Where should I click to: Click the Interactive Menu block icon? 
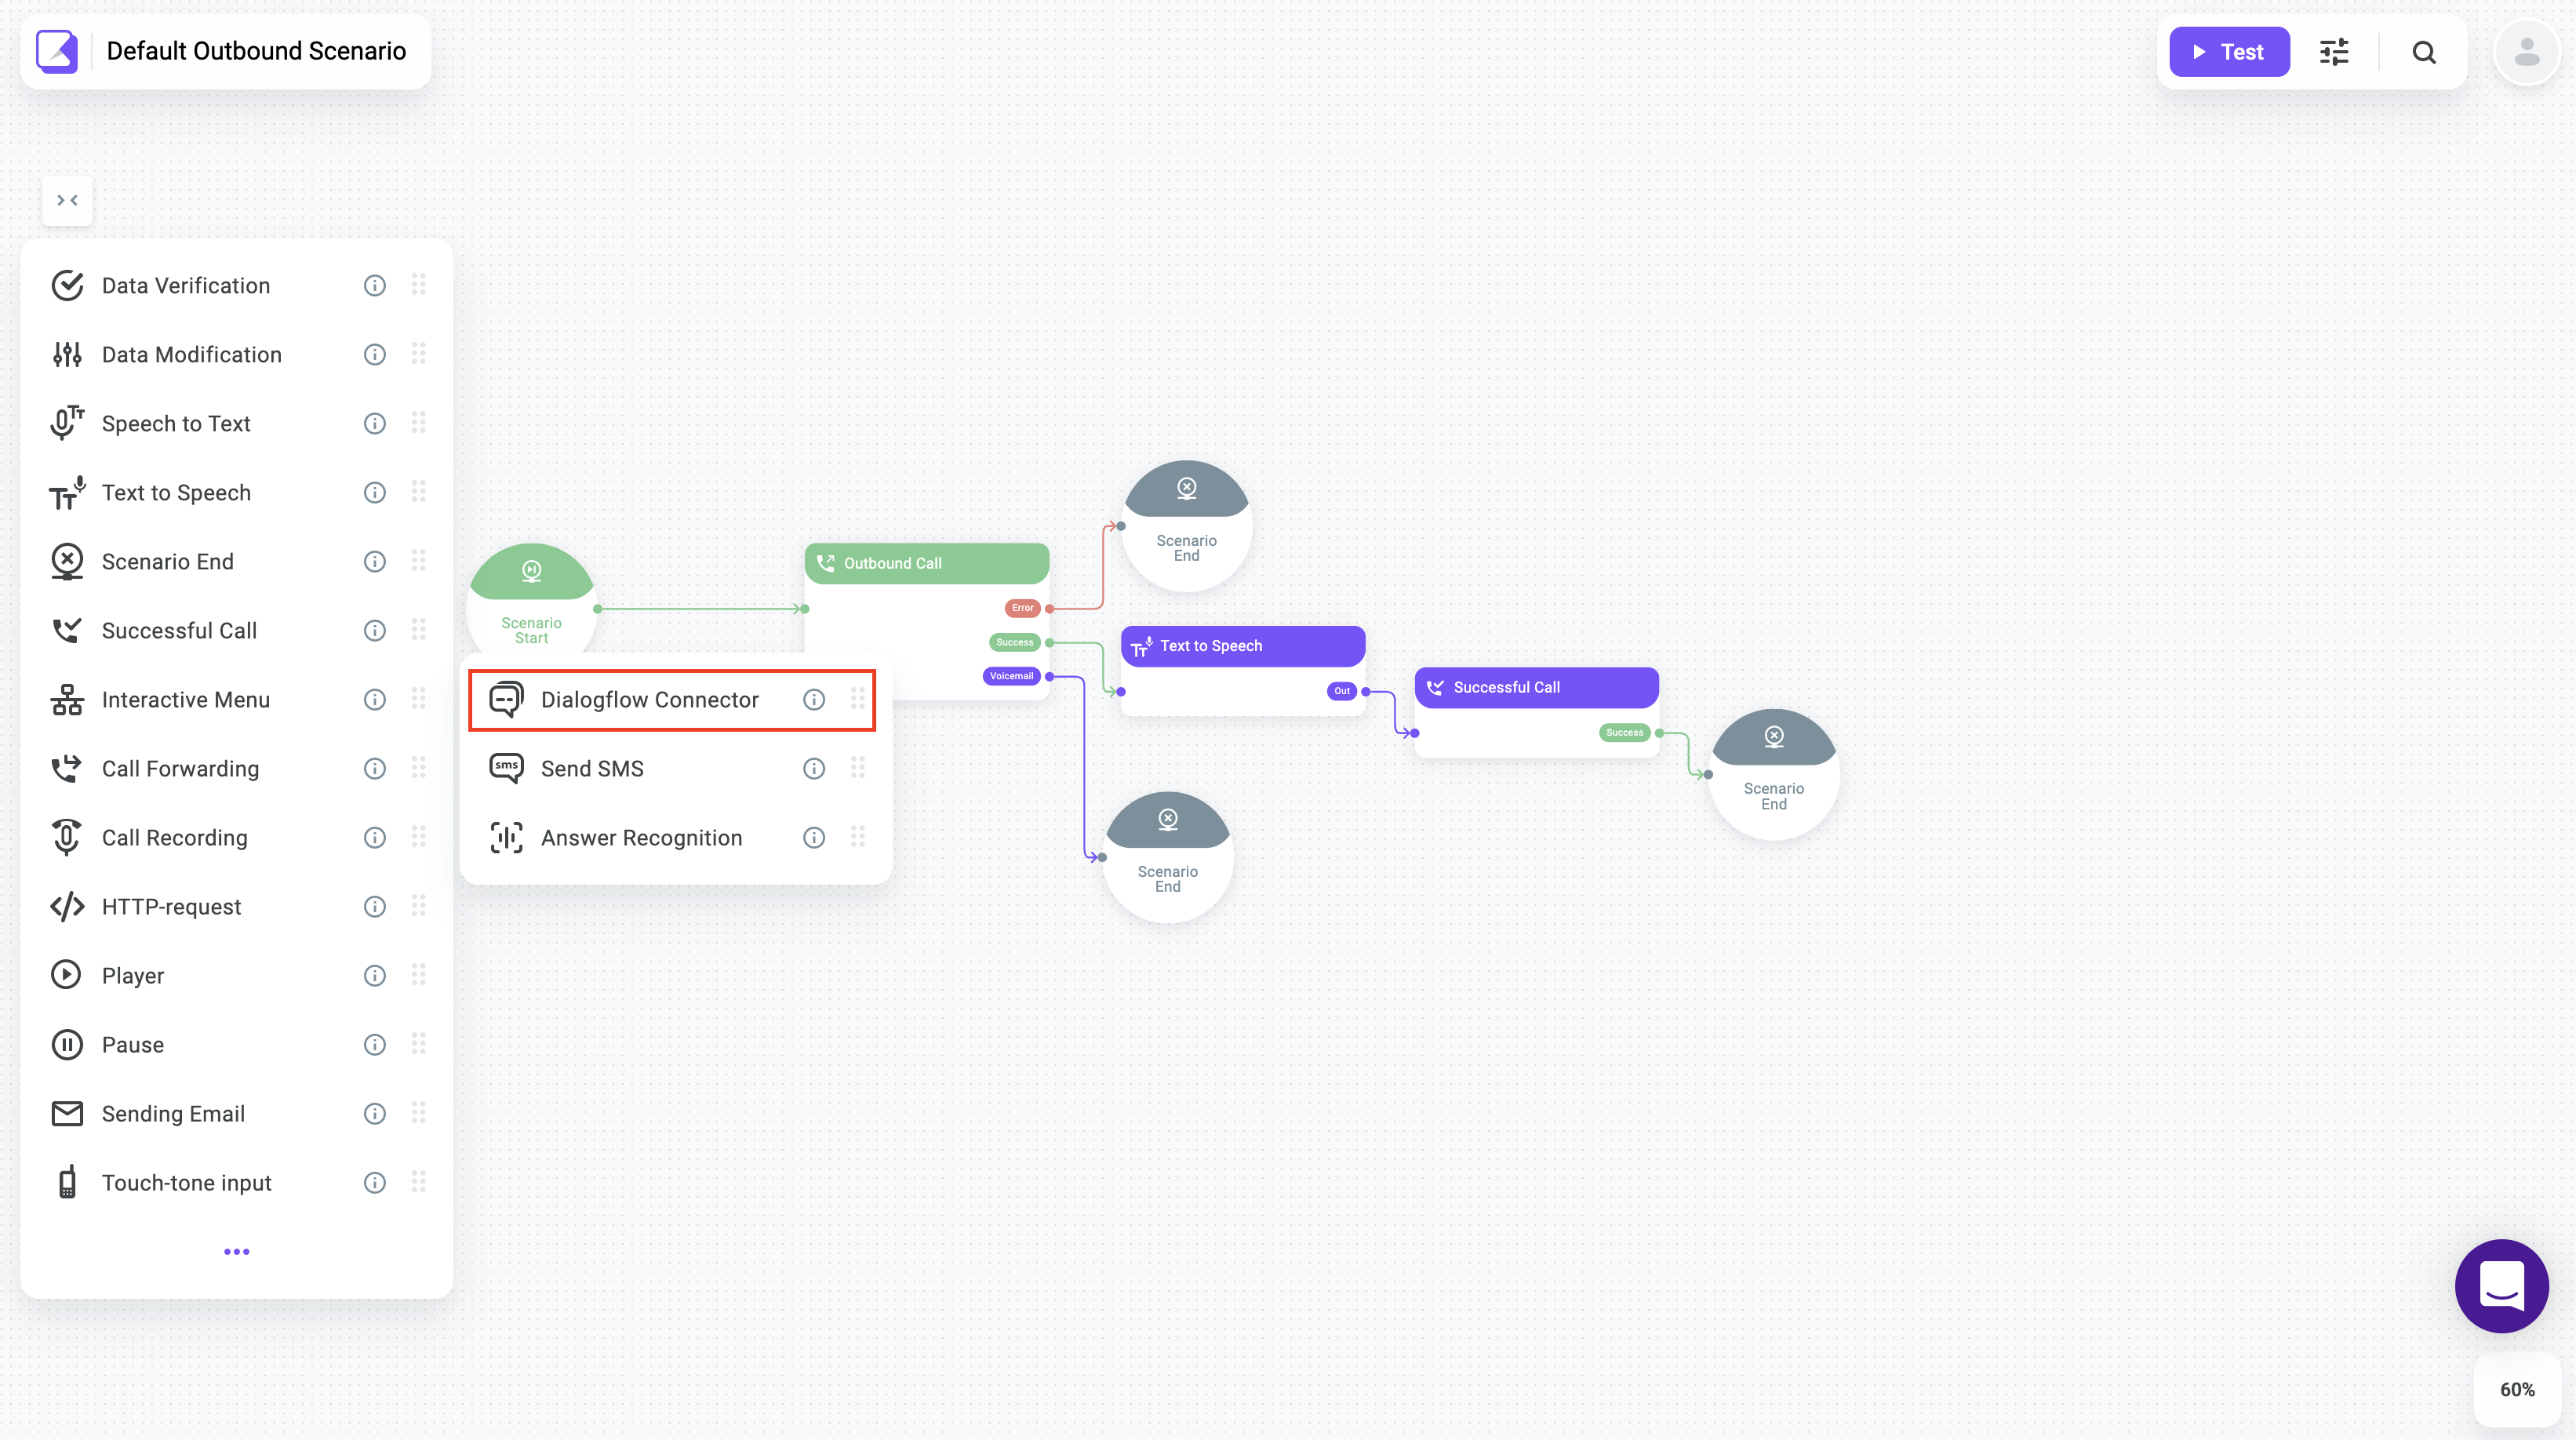(x=67, y=700)
